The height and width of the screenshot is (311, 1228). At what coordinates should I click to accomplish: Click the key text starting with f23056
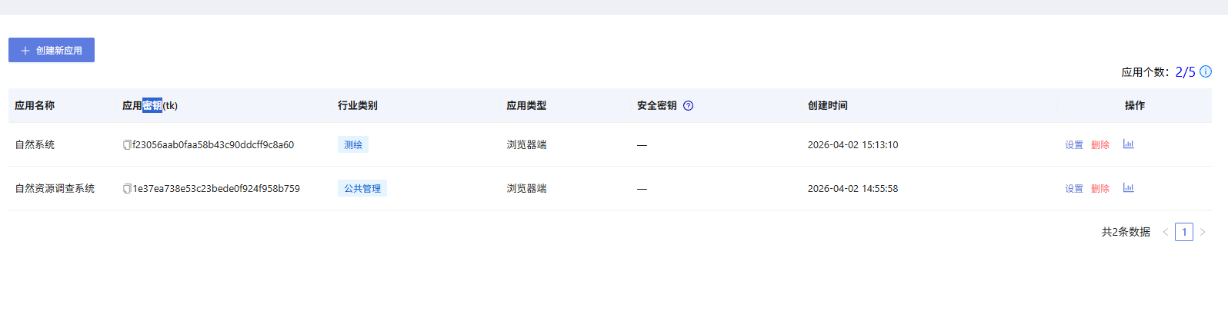point(213,145)
